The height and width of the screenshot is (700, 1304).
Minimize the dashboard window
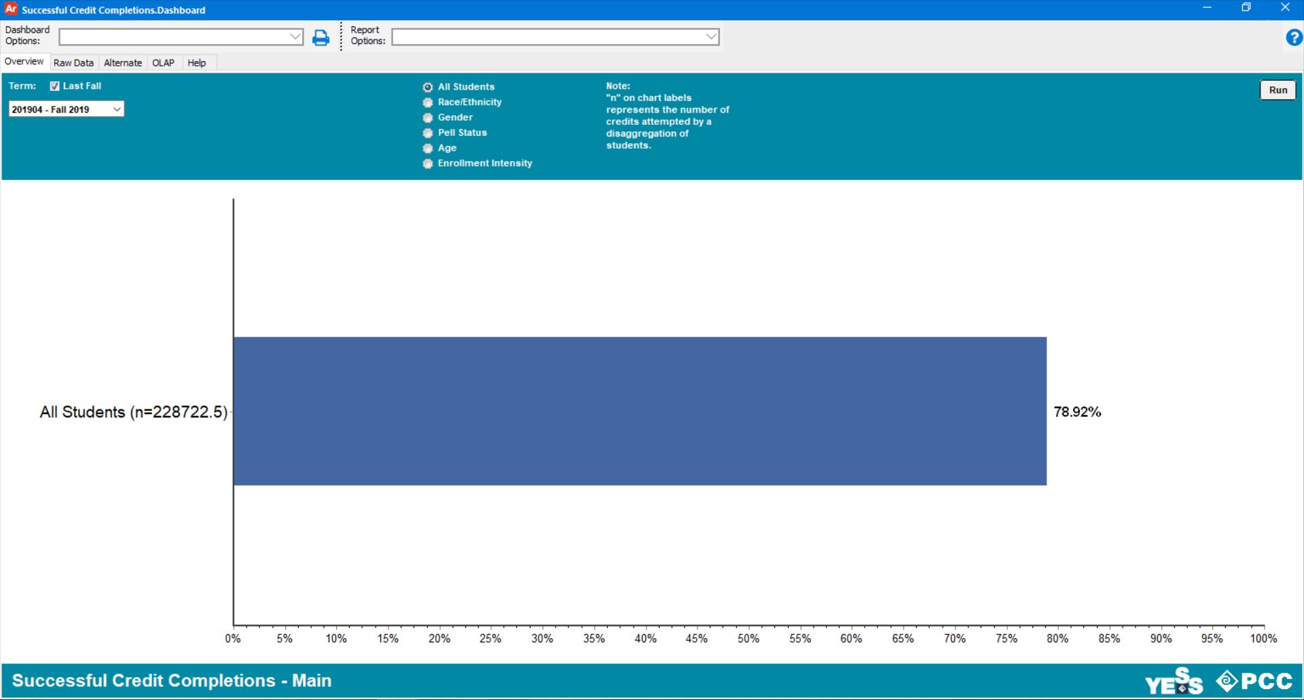coord(1207,8)
